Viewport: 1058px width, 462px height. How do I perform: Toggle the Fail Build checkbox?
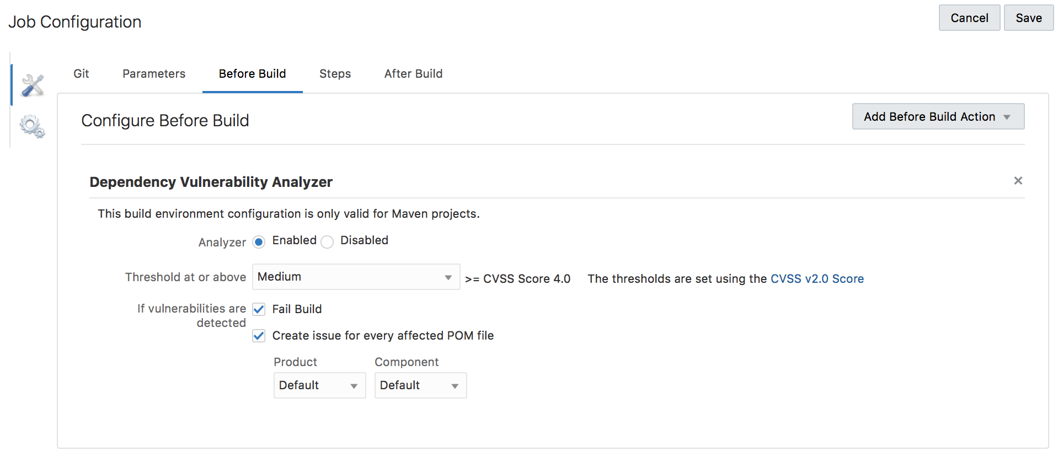pos(259,309)
